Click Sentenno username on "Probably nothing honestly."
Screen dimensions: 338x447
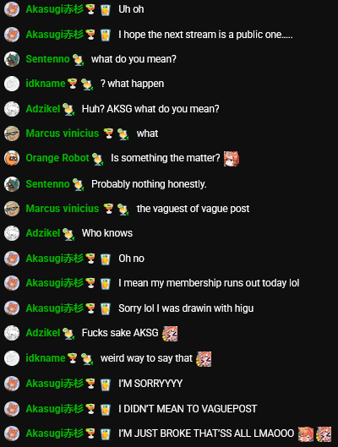47,184
